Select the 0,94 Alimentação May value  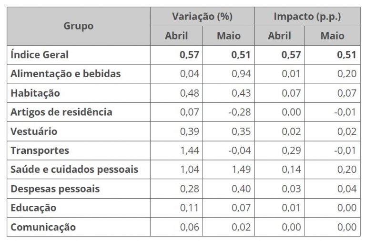pos(241,74)
